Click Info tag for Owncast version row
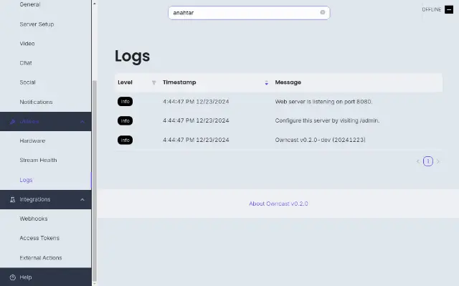This screenshot has width=459, height=286. pyautogui.click(x=125, y=140)
